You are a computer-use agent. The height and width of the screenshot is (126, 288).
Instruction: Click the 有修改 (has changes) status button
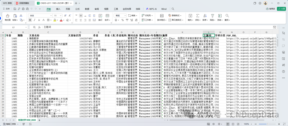[271, 9]
